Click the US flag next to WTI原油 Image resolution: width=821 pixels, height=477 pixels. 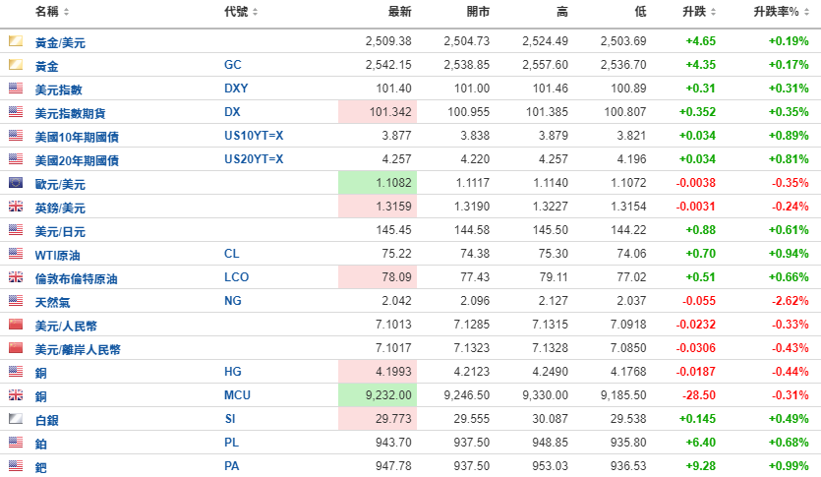click(15, 254)
